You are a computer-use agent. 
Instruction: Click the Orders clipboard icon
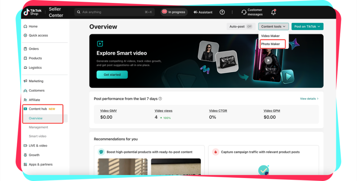[x=25, y=48]
